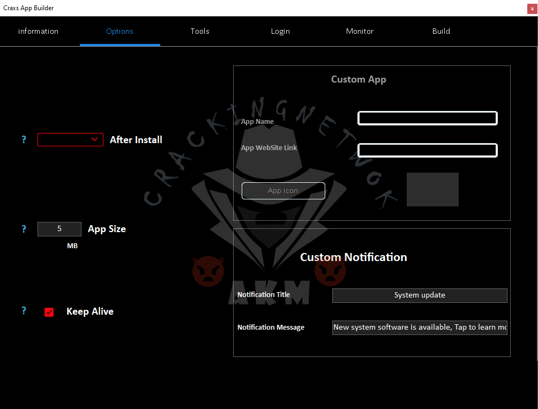Click the help icon beside After Install

(24, 140)
